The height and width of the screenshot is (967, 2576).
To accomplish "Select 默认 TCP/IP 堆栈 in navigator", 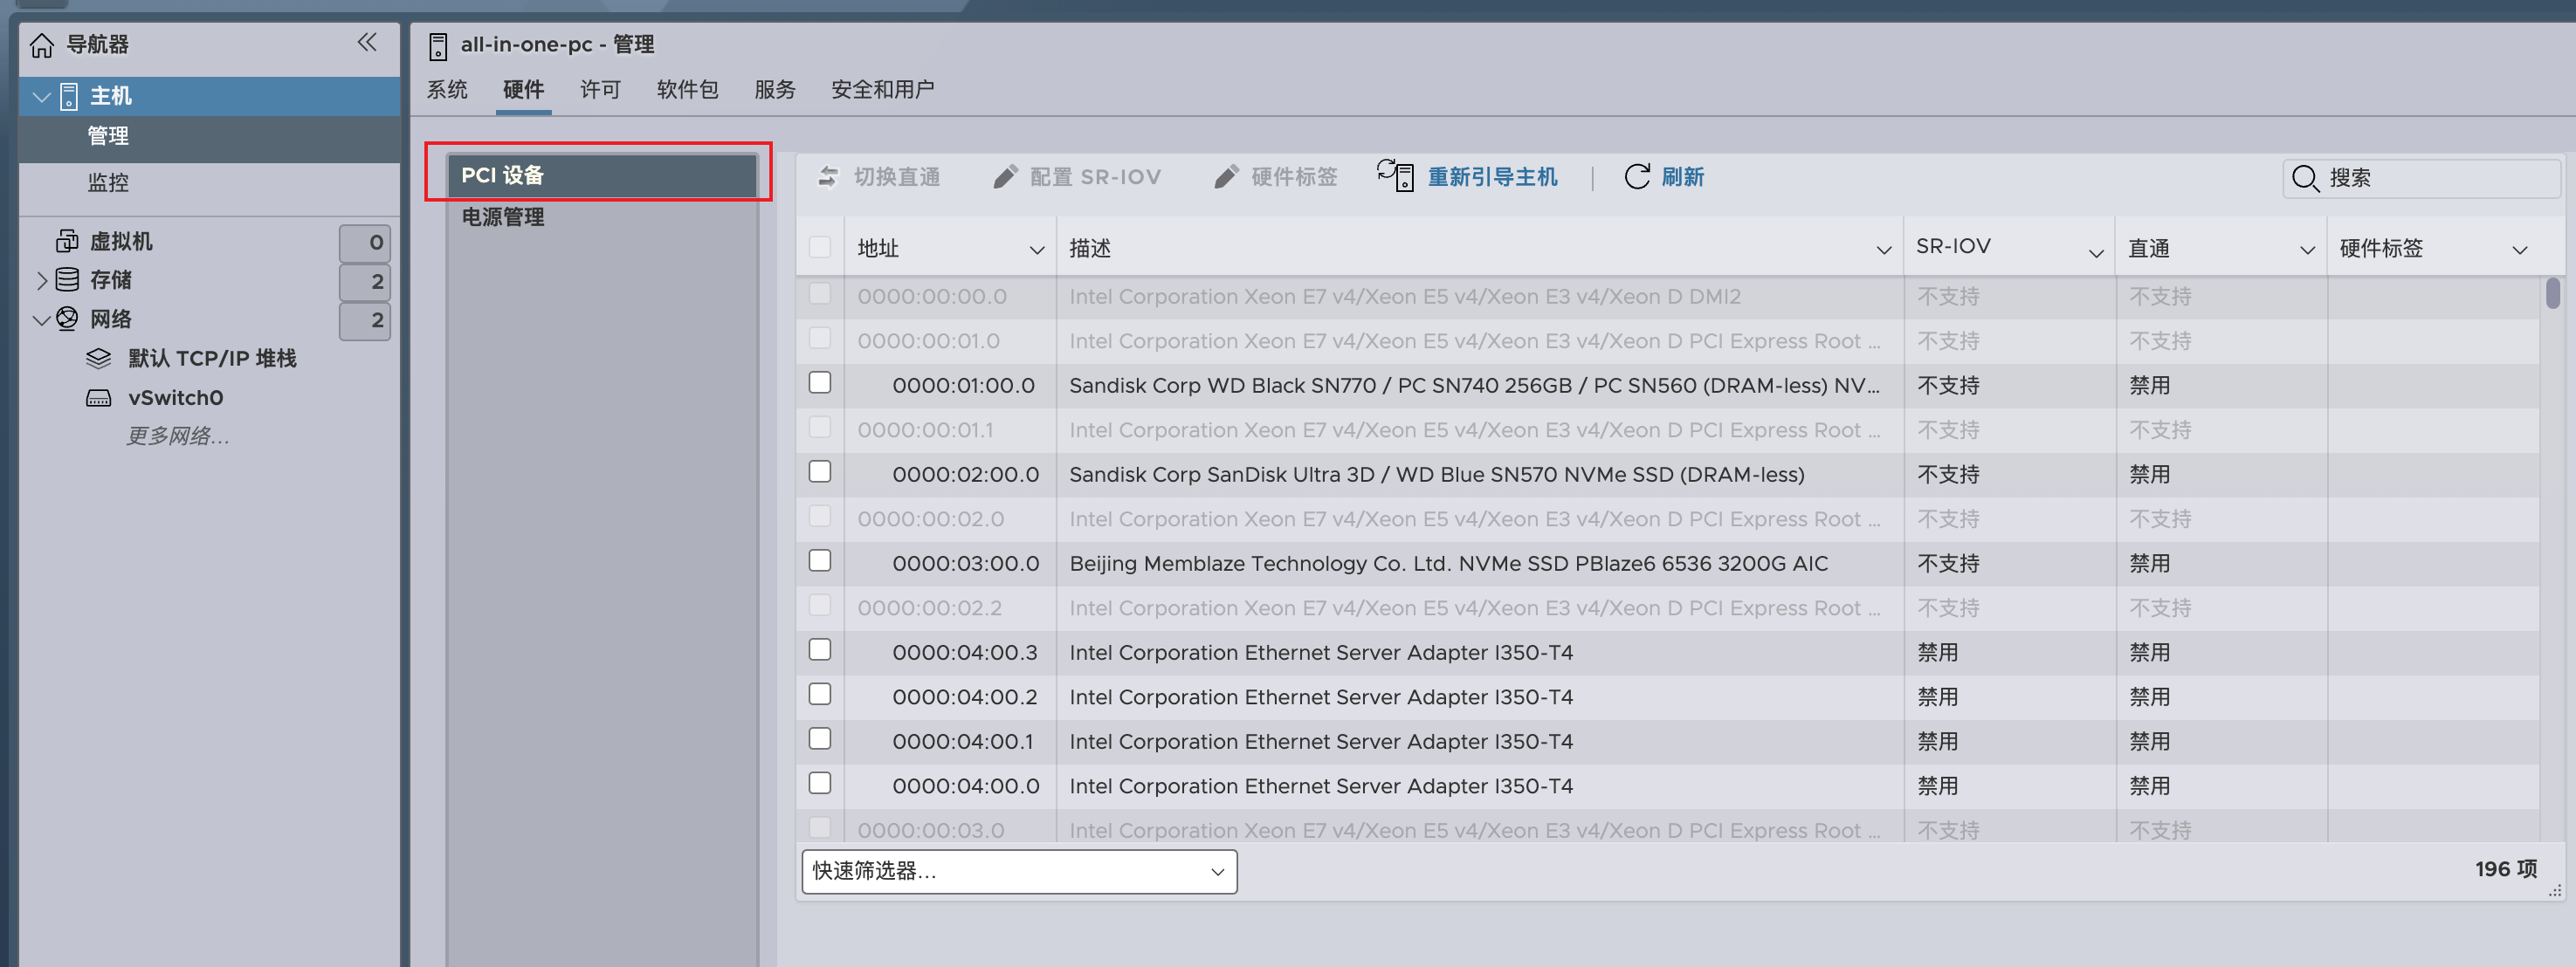I will point(212,358).
